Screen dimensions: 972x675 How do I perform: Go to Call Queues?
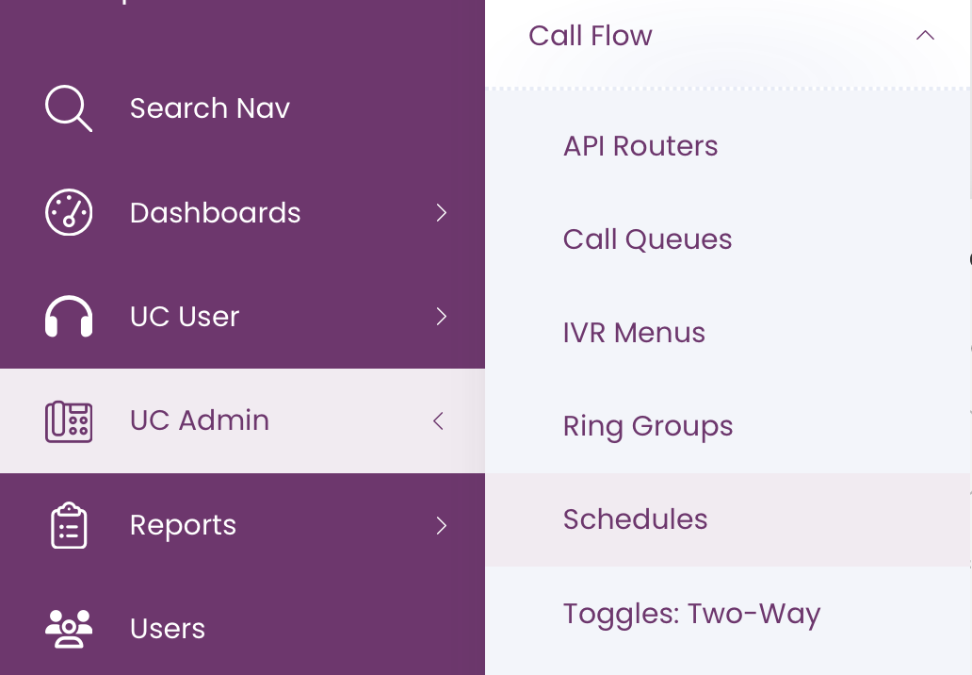(647, 239)
